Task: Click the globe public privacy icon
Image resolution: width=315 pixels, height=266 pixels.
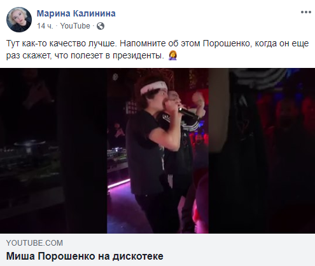Action: (x=101, y=26)
